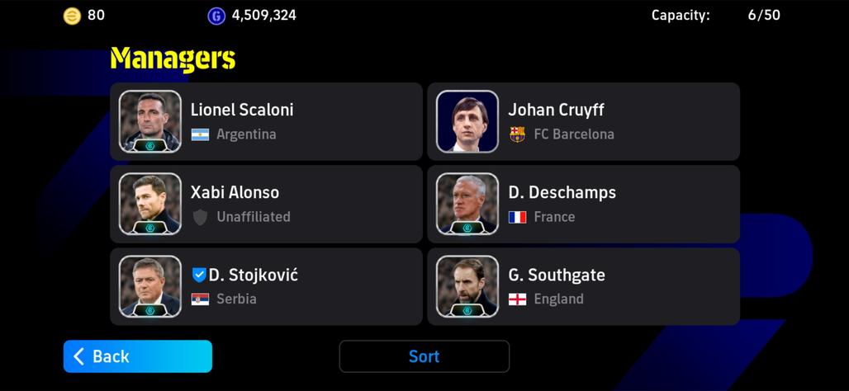Click the Argentina flag under Lionel Scaloni
This screenshot has height=391, width=849.
click(200, 134)
